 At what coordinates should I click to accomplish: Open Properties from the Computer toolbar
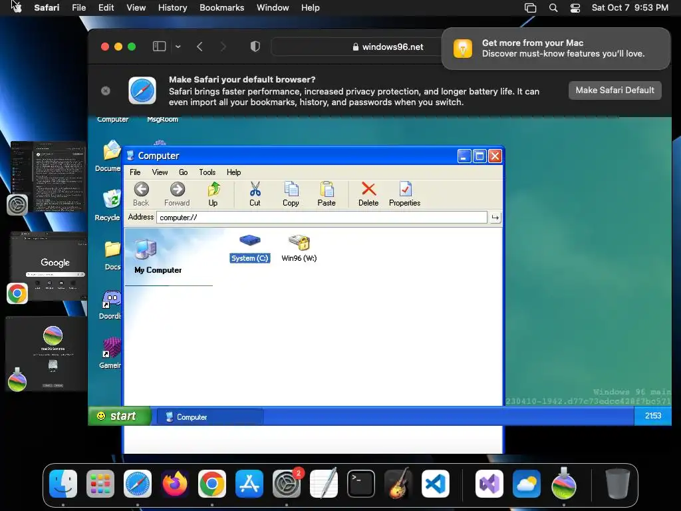tap(404, 194)
